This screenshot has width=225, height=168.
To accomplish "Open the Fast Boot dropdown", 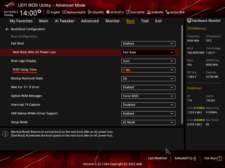I will pos(148,44).
